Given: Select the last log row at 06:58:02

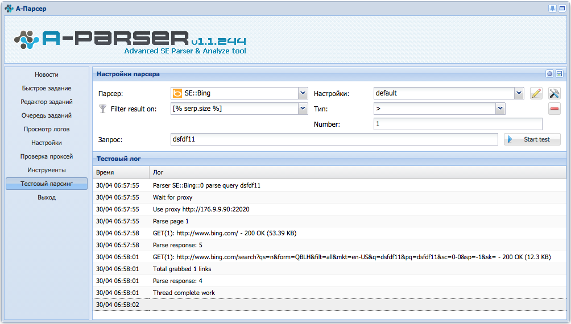Looking at the screenshot, I should [329, 305].
